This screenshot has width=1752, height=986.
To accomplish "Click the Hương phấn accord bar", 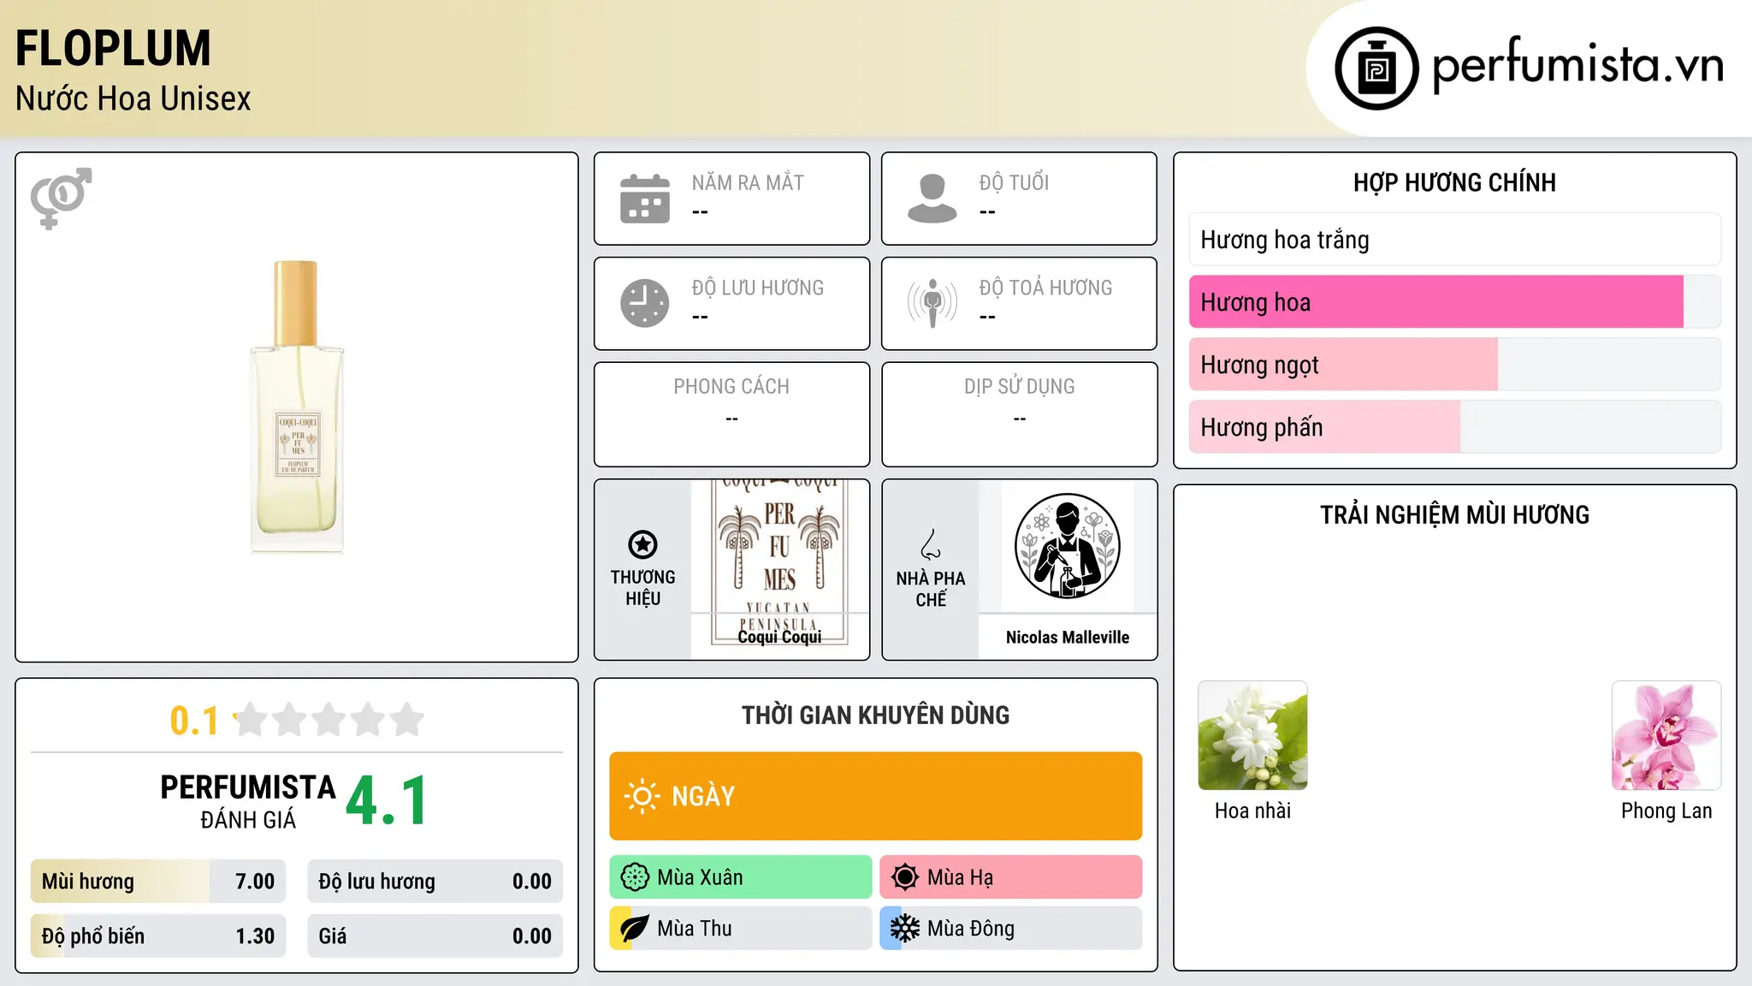I will click(1455, 427).
